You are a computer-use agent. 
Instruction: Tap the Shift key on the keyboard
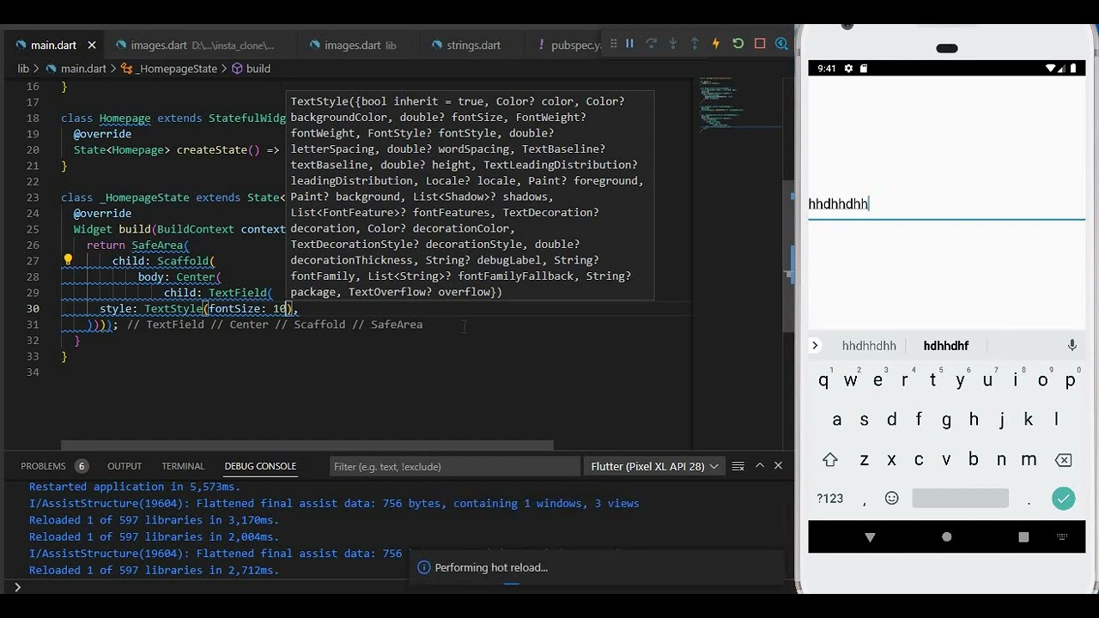[829, 460]
